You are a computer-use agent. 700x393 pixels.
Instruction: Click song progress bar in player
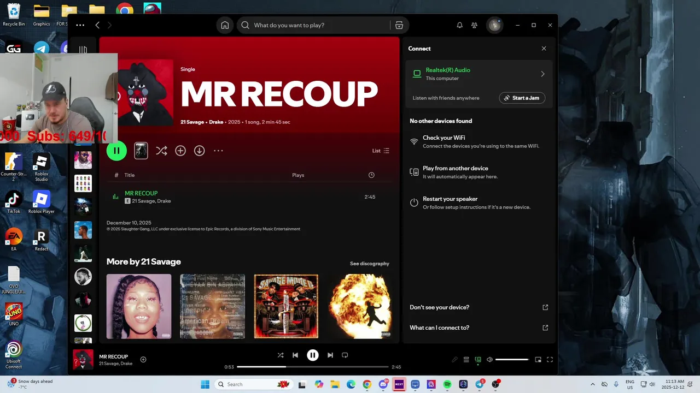tap(312, 367)
